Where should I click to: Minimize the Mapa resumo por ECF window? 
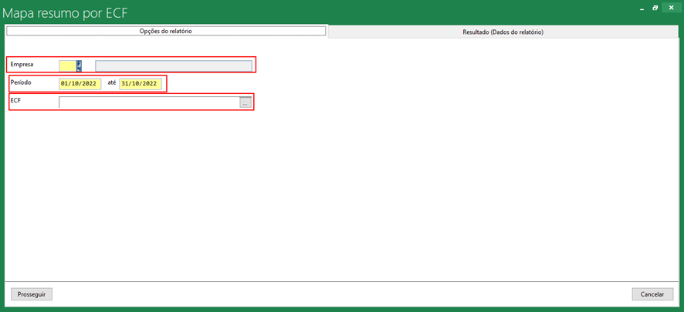[x=641, y=8]
